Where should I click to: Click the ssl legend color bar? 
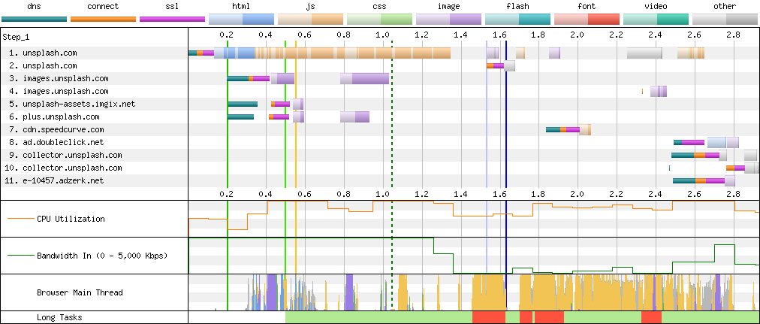point(172,19)
